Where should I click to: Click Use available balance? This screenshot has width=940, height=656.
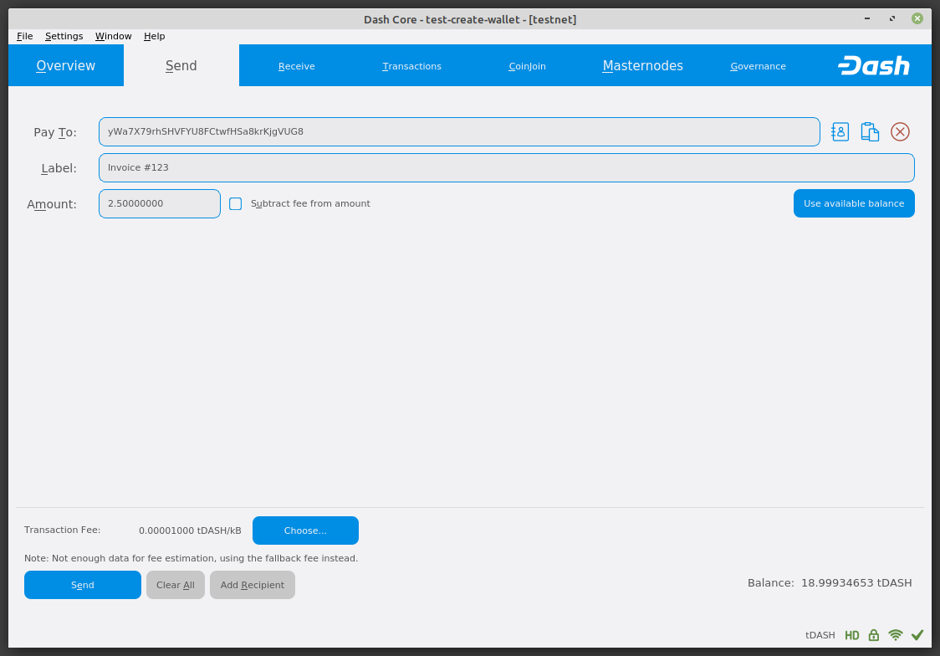[853, 203]
